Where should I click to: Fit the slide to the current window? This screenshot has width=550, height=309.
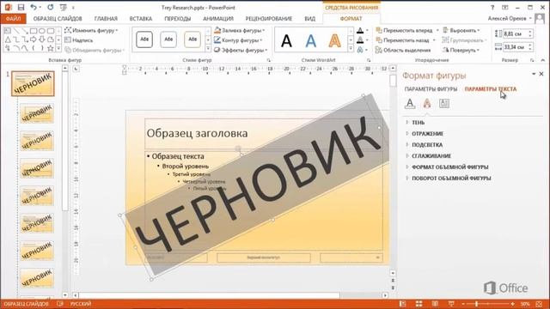coord(539,304)
